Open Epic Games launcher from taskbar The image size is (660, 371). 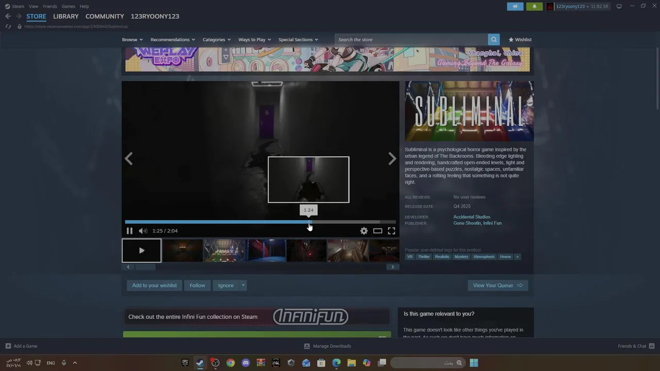pyautogui.click(x=185, y=363)
